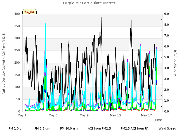Click the black Wind Speed legend swatch
This screenshot has height=134, width=179.
(154, 129)
